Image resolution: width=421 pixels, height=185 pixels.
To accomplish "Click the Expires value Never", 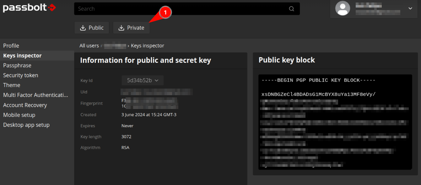I will [x=127, y=126].
